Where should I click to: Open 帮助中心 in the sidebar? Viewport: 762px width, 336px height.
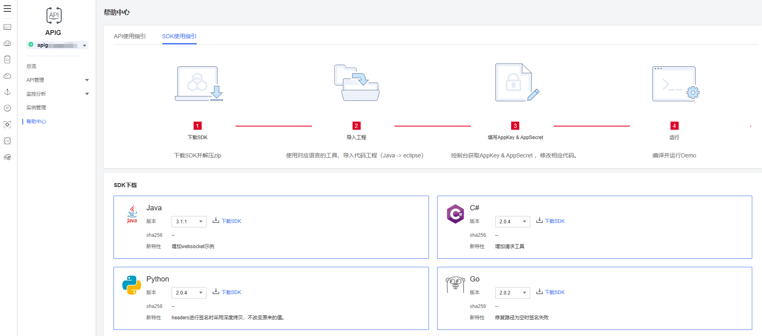(36, 122)
